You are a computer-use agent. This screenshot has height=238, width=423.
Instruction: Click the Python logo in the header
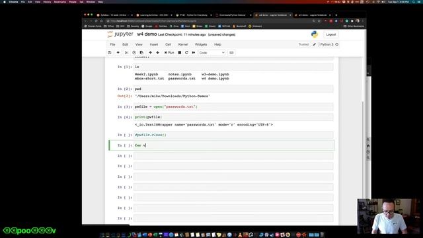(315, 34)
